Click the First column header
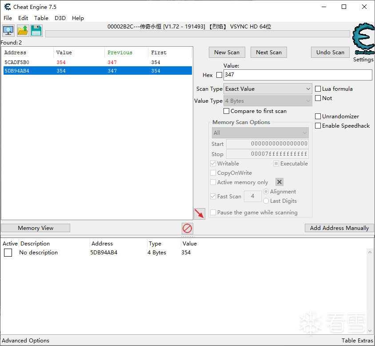 pos(170,52)
